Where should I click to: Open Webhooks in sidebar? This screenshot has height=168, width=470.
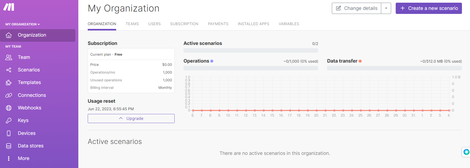click(x=38, y=108)
